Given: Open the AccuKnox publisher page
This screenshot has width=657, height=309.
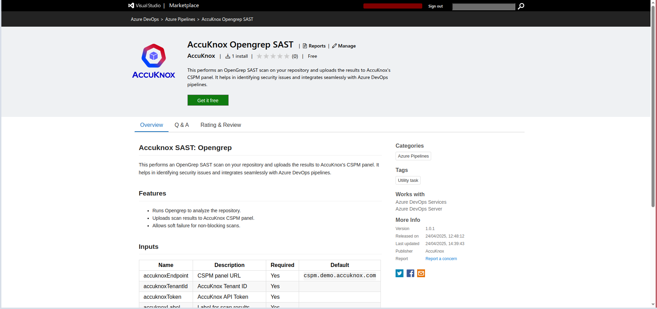Looking at the screenshot, I should click(x=201, y=56).
